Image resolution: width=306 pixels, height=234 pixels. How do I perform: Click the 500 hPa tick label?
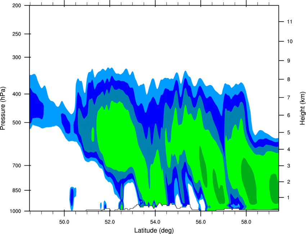[x=17, y=122]
